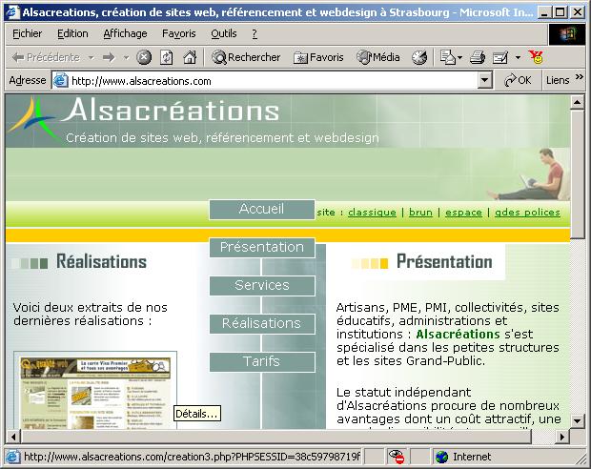Open the Média toolbar button
Screen dimensions: 591x469
[x=378, y=57]
